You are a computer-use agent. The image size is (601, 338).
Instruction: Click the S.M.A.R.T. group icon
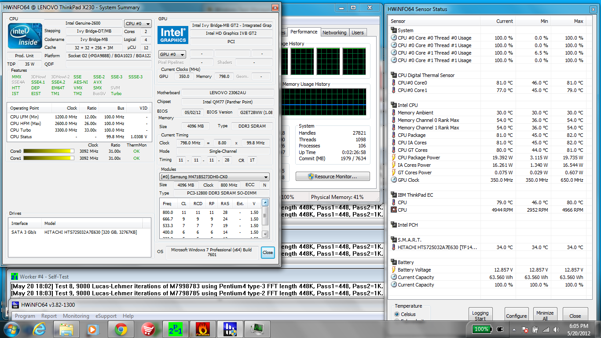tap(394, 240)
